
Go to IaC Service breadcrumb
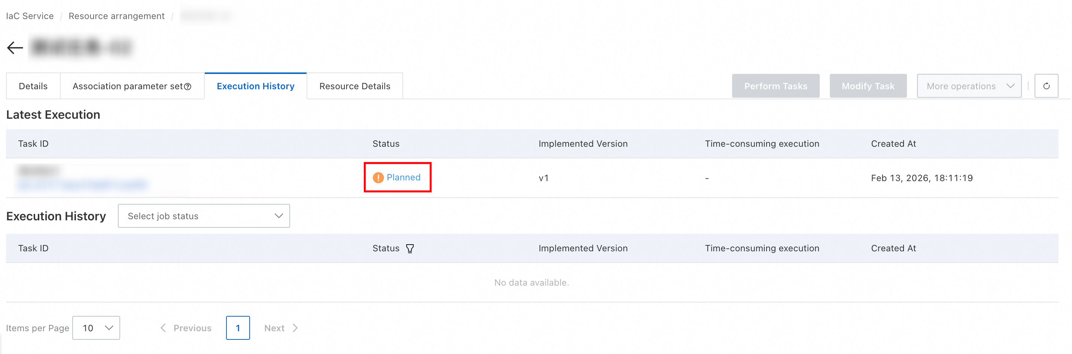click(30, 16)
